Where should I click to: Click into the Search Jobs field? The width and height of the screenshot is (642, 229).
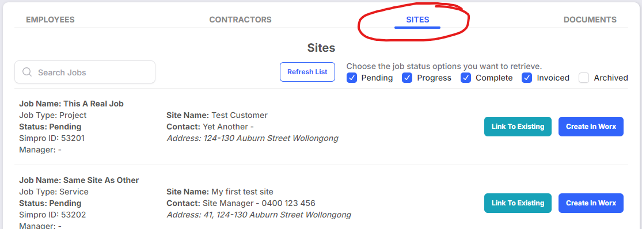[85, 72]
